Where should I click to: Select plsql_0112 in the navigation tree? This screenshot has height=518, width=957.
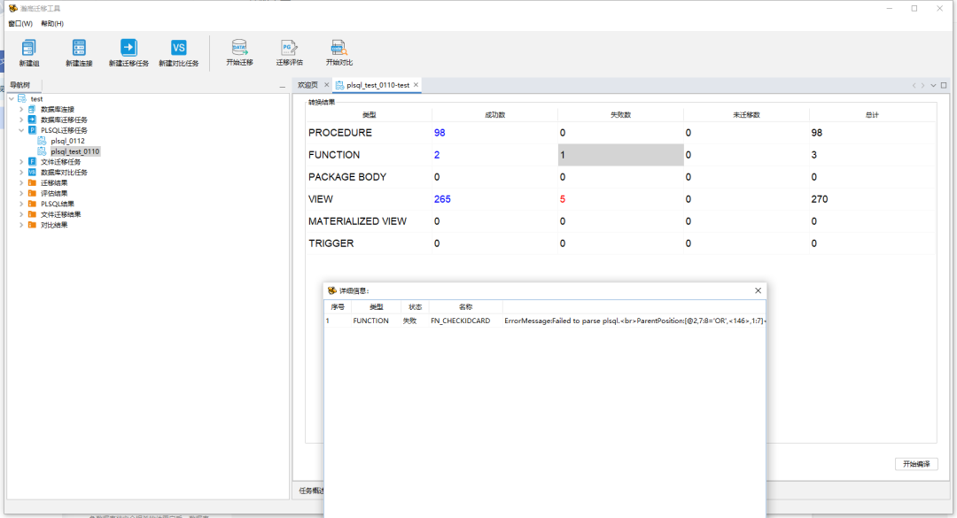[x=67, y=141]
